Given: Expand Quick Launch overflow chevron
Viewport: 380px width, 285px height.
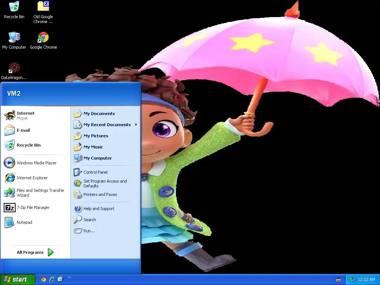Looking at the screenshot, I should [x=69, y=278].
